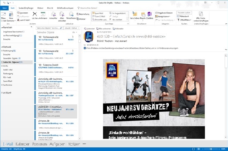Click into the Personen suchen field
The image size is (228, 151).
184,13
